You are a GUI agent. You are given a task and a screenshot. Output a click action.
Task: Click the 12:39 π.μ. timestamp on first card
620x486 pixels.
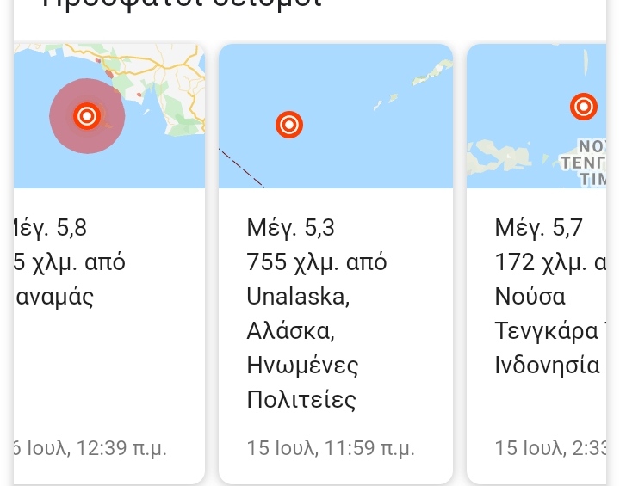point(121,448)
